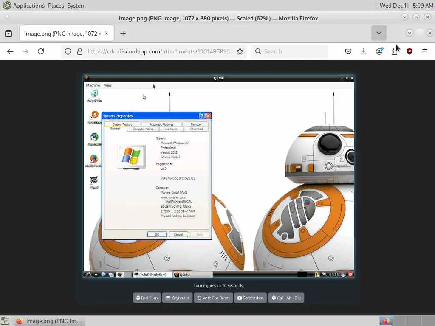The height and width of the screenshot is (326, 435).
Task: Click the Windows XP logo image
Action: click(132, 157)
